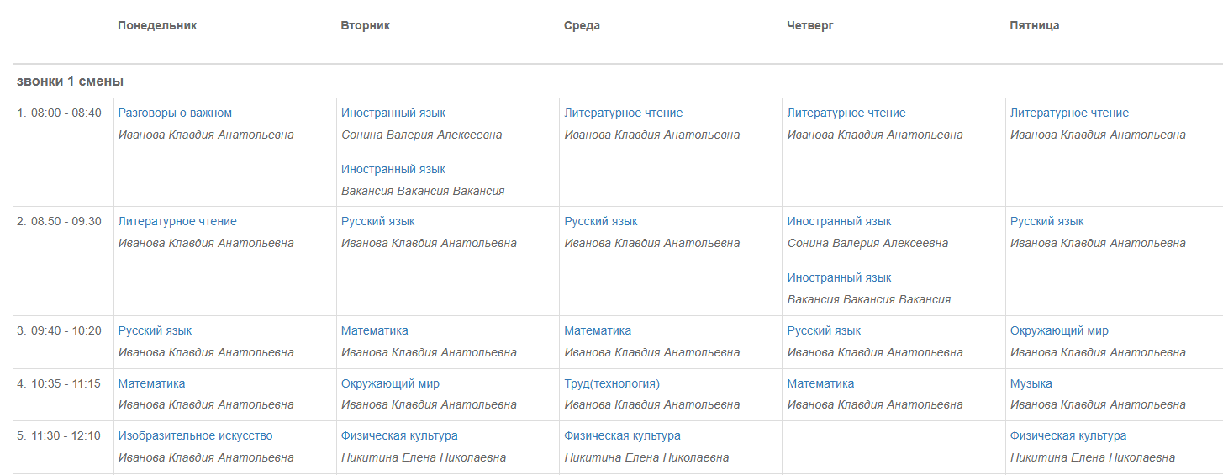
Task: Click Monday's Литературное чтение in period 2
Action: coord(177,221)
